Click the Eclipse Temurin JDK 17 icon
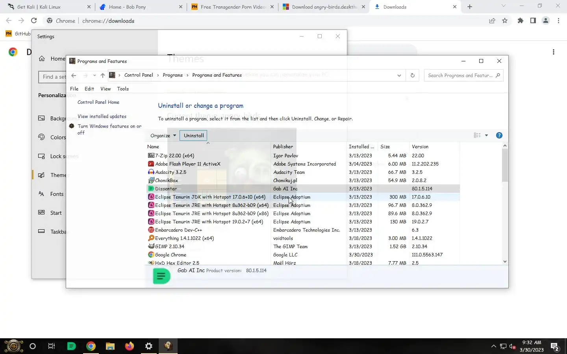Viewport: 567px width, 354px height. pos(151,197)
